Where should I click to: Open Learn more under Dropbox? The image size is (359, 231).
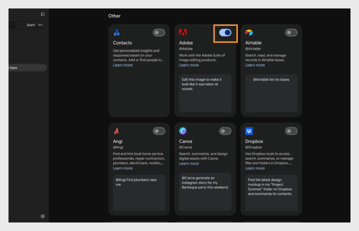point(255,168)
